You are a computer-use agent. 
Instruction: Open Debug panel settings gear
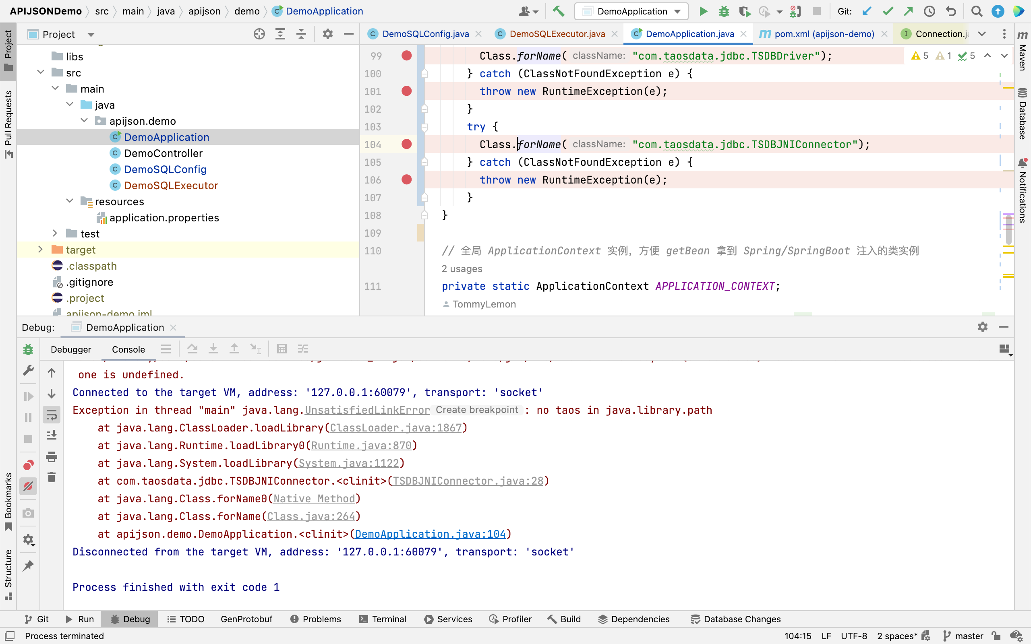pos(983,327)
